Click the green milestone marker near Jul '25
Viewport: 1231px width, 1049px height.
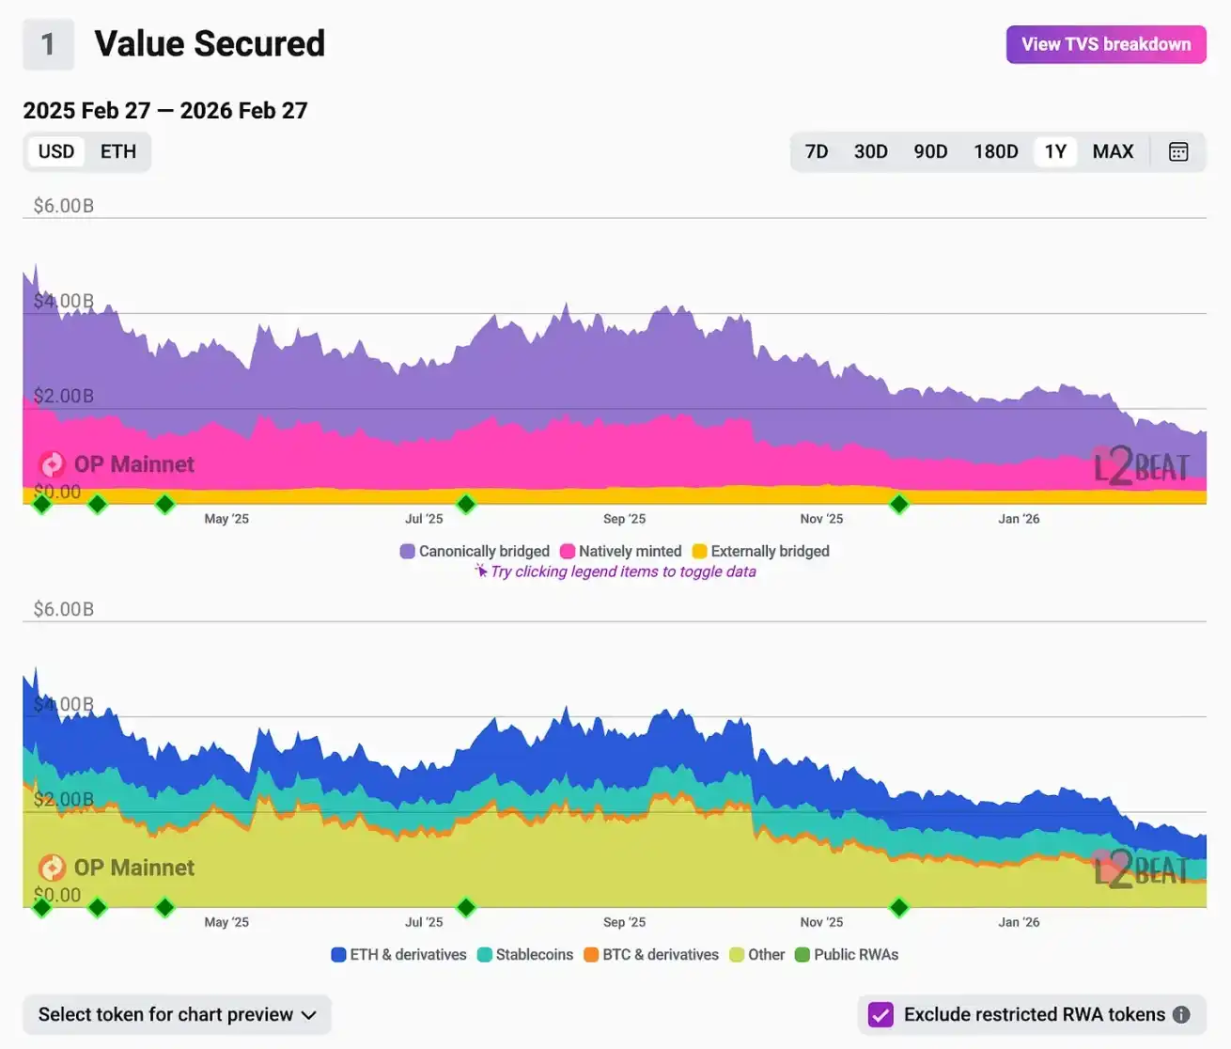coord(465,504)
